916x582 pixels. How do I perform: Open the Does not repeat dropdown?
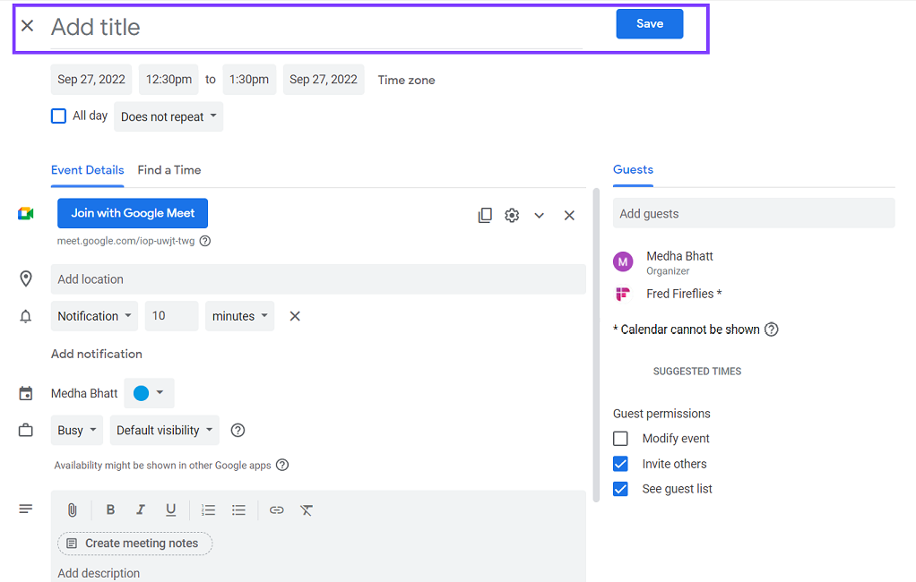click(x=169, y=116)
